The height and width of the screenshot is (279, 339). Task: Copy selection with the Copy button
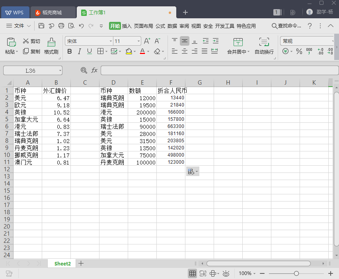[31, 51]
